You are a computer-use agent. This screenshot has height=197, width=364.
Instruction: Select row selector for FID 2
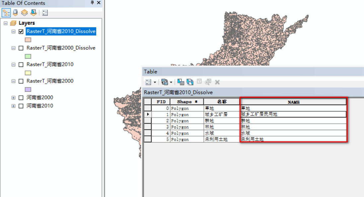point(148,121)
